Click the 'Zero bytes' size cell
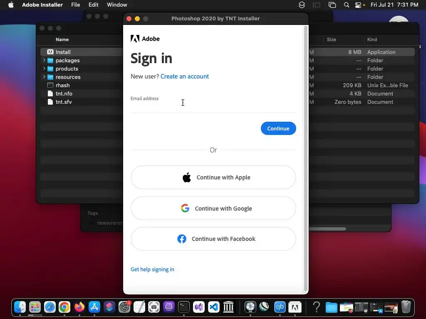 [348, 102]
